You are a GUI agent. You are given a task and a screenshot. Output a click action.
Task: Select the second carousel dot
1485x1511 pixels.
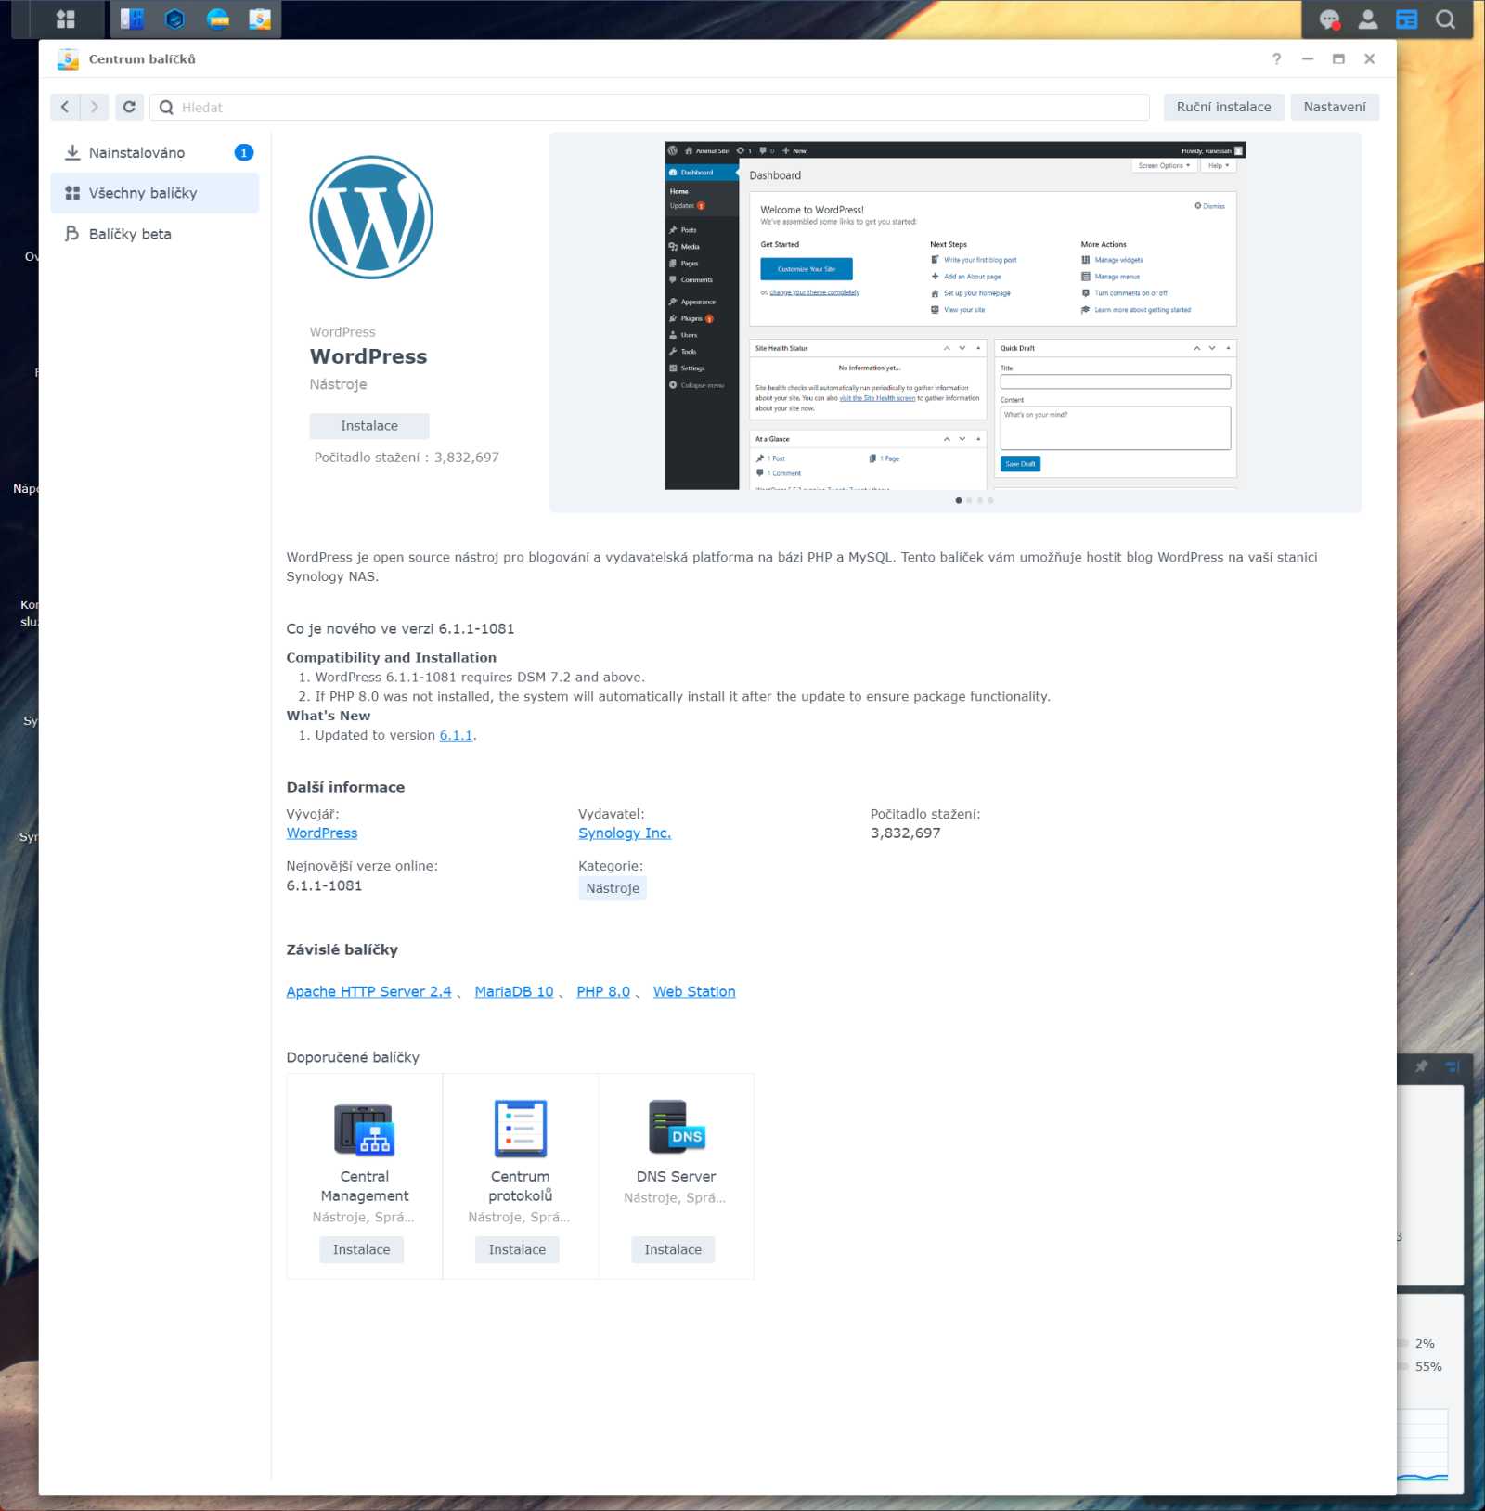969,500
